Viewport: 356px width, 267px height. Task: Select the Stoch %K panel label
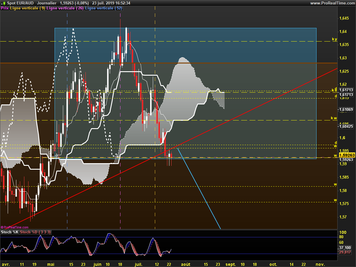[10, 232]
